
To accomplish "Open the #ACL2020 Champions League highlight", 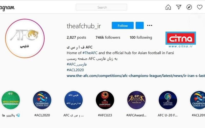I will pyautogui.click(x=42, y=100).
